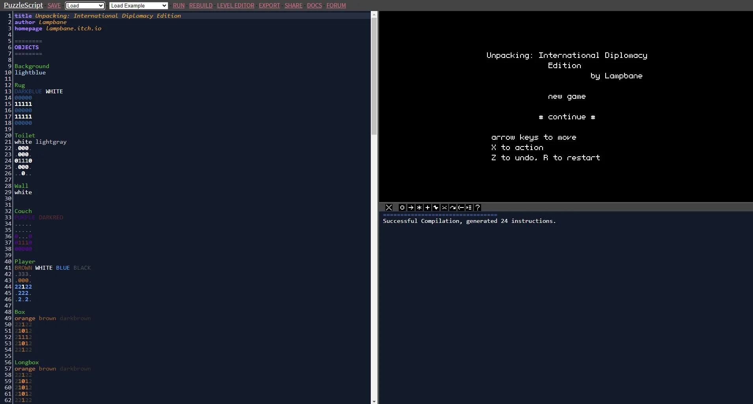
Task: Click the square icon in the console toolbar
Action: coord(402,208)
